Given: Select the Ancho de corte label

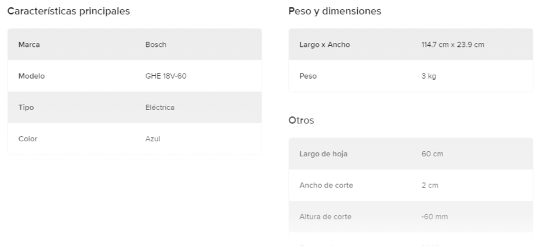Looking at the screenshot, I should point(326,185).
